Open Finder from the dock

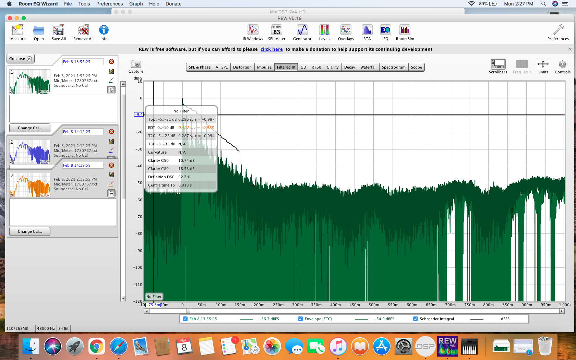tap(31, 346)
